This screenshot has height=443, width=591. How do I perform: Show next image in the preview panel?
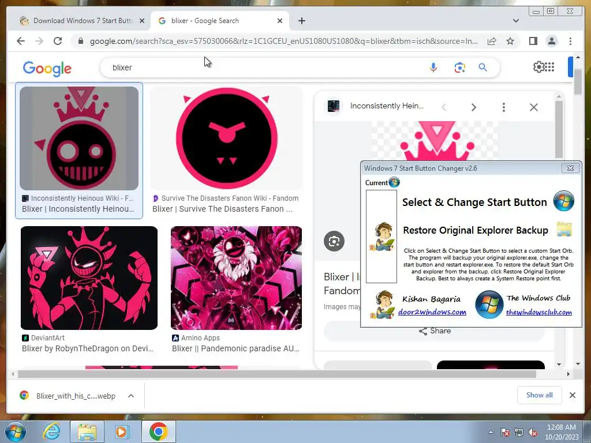coord(474,107)
